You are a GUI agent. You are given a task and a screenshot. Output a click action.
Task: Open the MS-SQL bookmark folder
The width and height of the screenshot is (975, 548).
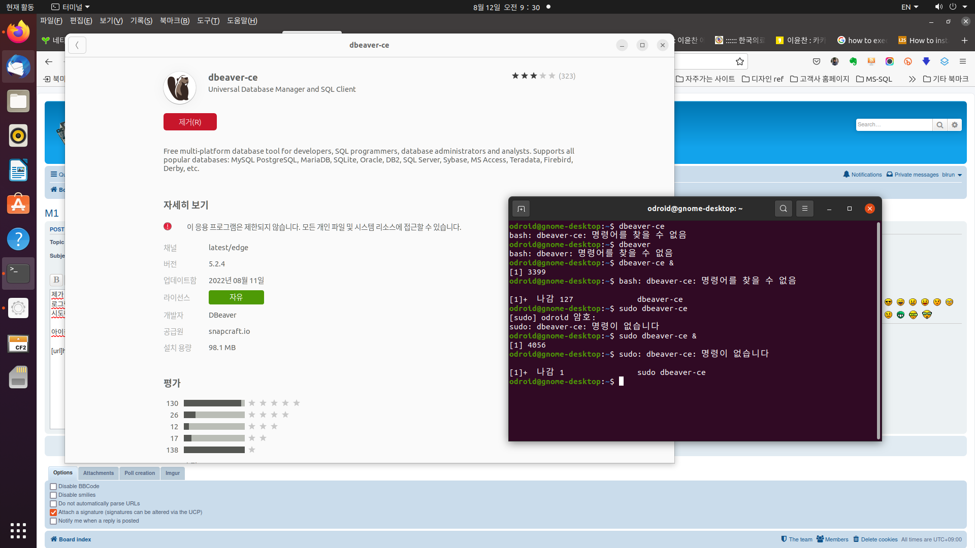coord(874,79)
